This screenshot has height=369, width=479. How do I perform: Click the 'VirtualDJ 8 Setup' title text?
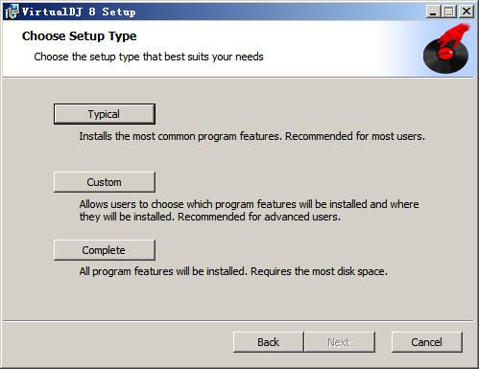click(x=79, y=12)
